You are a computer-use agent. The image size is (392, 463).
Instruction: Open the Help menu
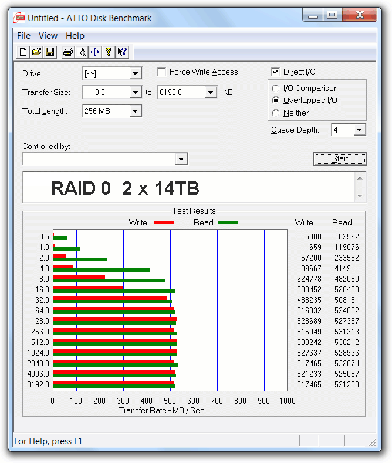coord(75,36)
